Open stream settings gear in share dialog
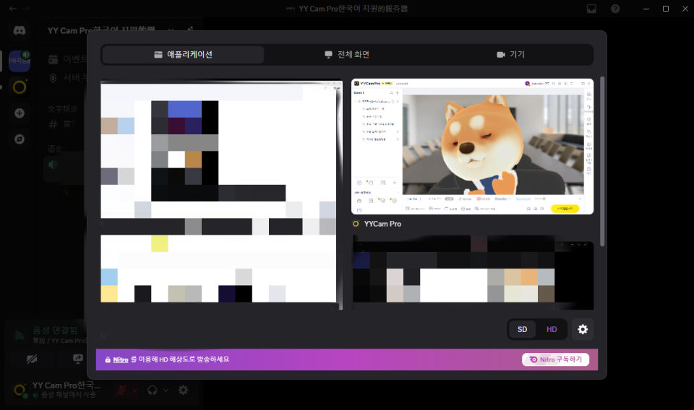Image resolution: width=694 pixels, height=410 pixels. point(583,329)
